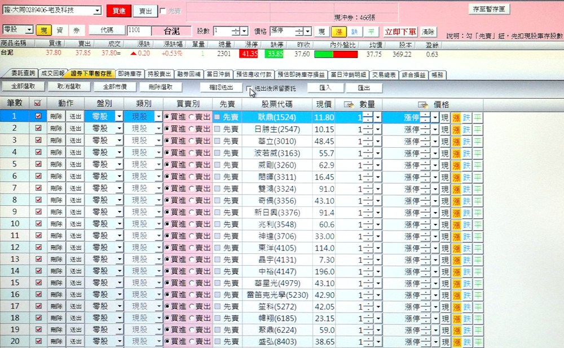Uncheck the selection checkbox for row 10
The height and width of the screenshot is (348, 564).
coord(38,223)
